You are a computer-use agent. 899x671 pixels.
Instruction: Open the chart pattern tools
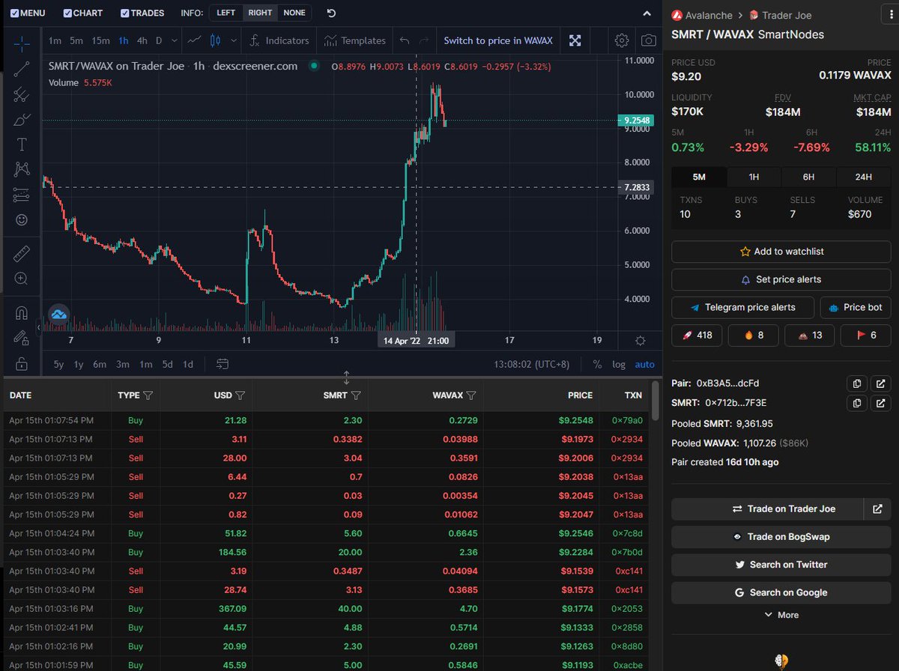pos(22,170)
